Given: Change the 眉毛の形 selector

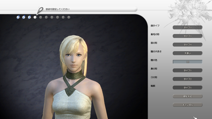Looking at the screenshot, I should 187,36.
